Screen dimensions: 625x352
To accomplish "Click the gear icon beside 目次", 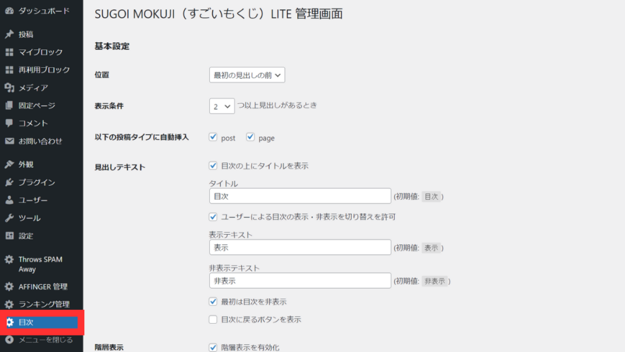I will (10, 322).
